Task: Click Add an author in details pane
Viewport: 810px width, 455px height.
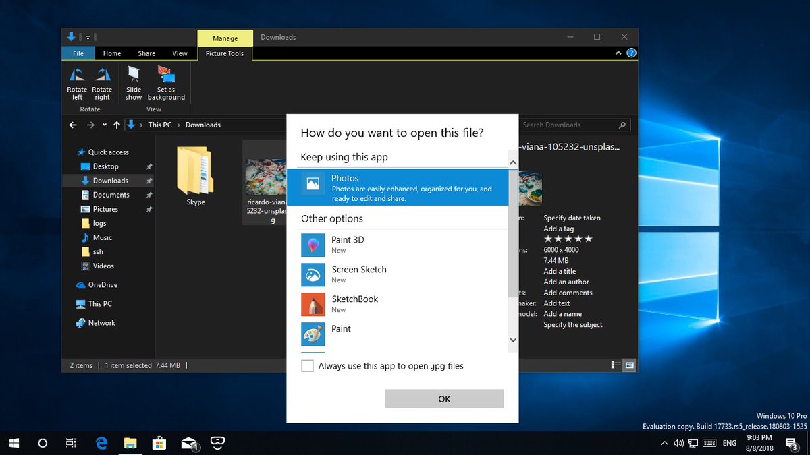Action: pos(566,282)
